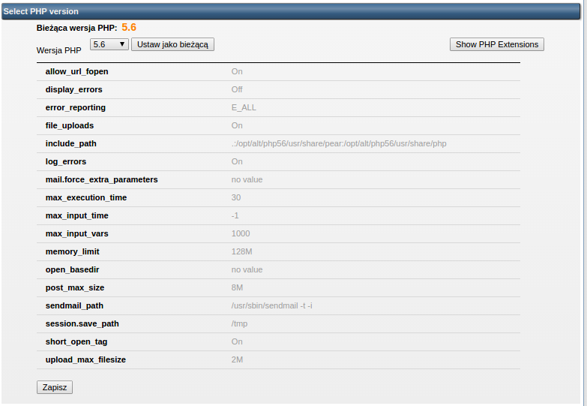Click the Show PHP Extensions button
The image size is (587, 406).
[496, 44]
